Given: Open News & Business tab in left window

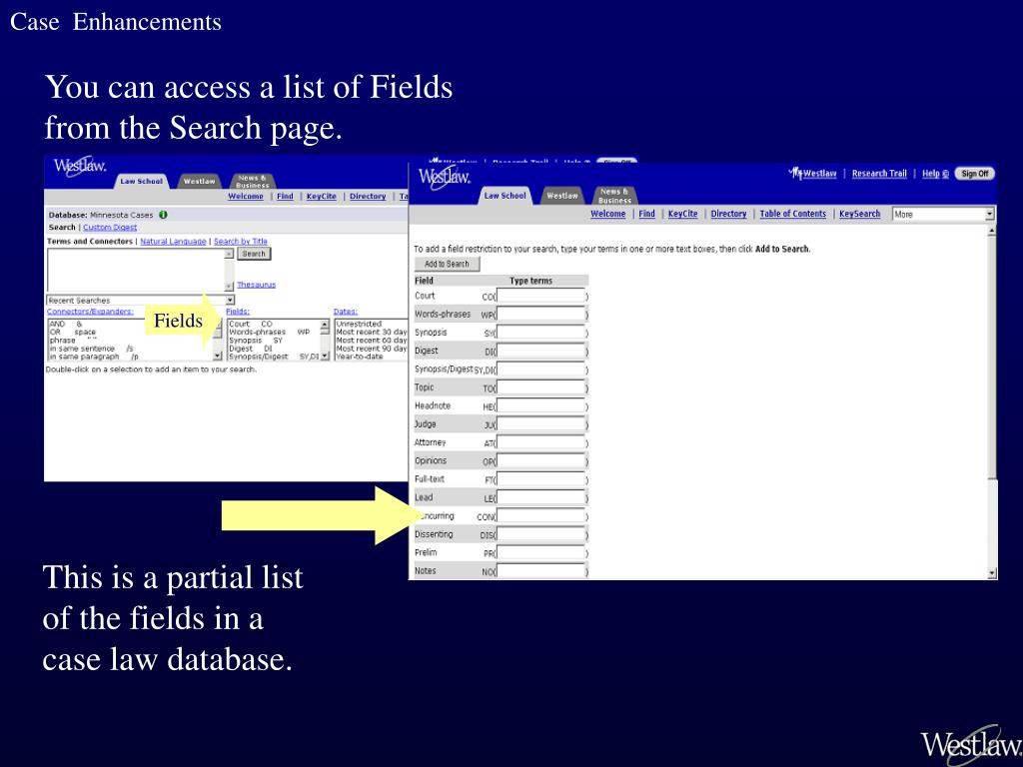Looking at the screenshot, I should (253, 182).
